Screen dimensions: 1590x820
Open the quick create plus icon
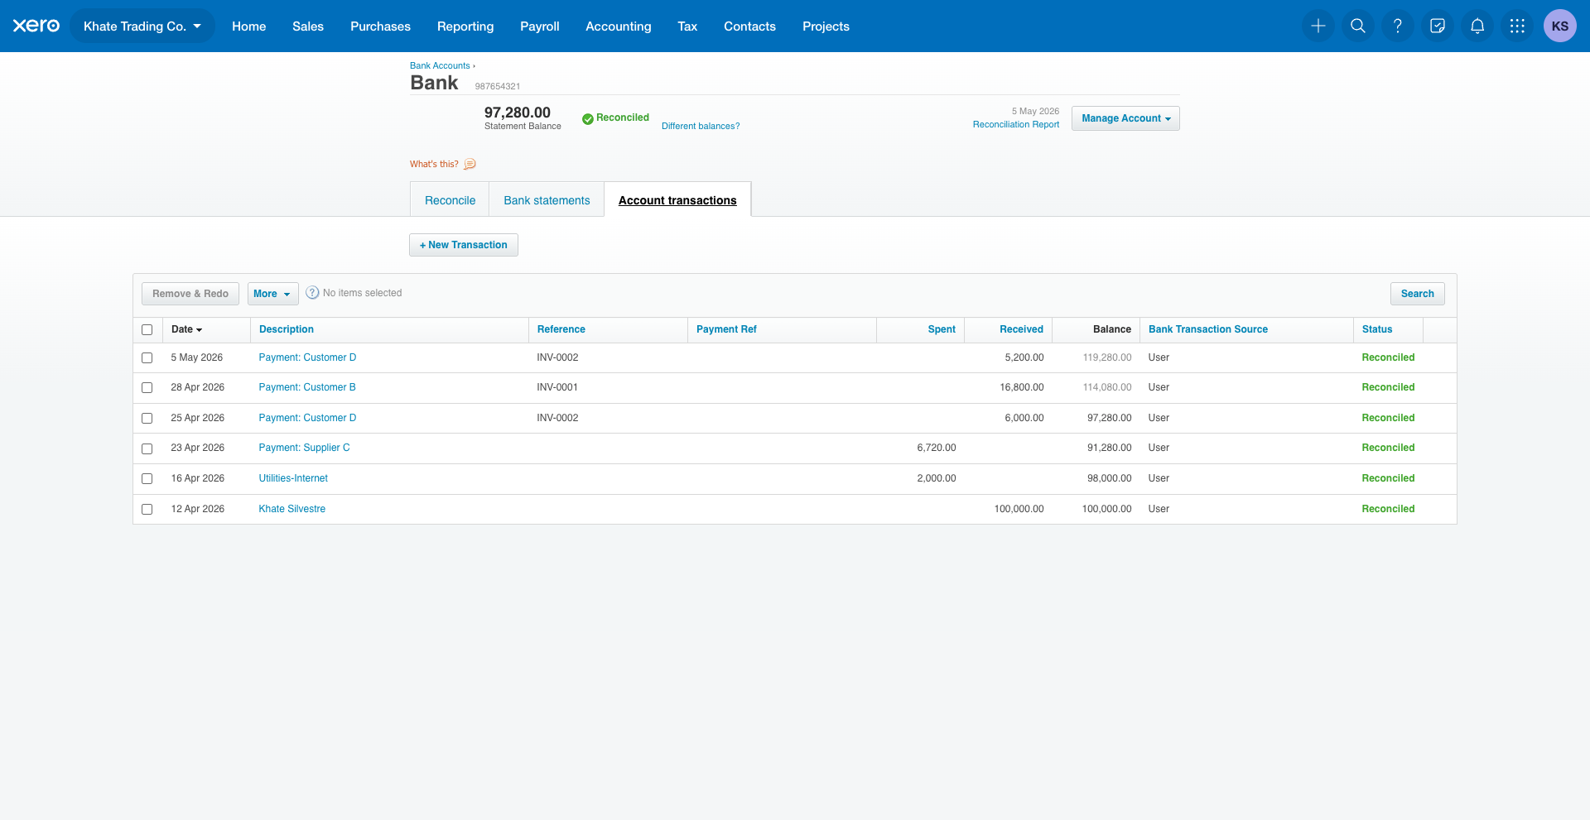click(1318, 26)
